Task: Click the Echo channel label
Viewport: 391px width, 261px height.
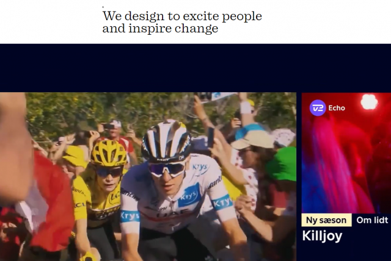Action: point(337,108)
